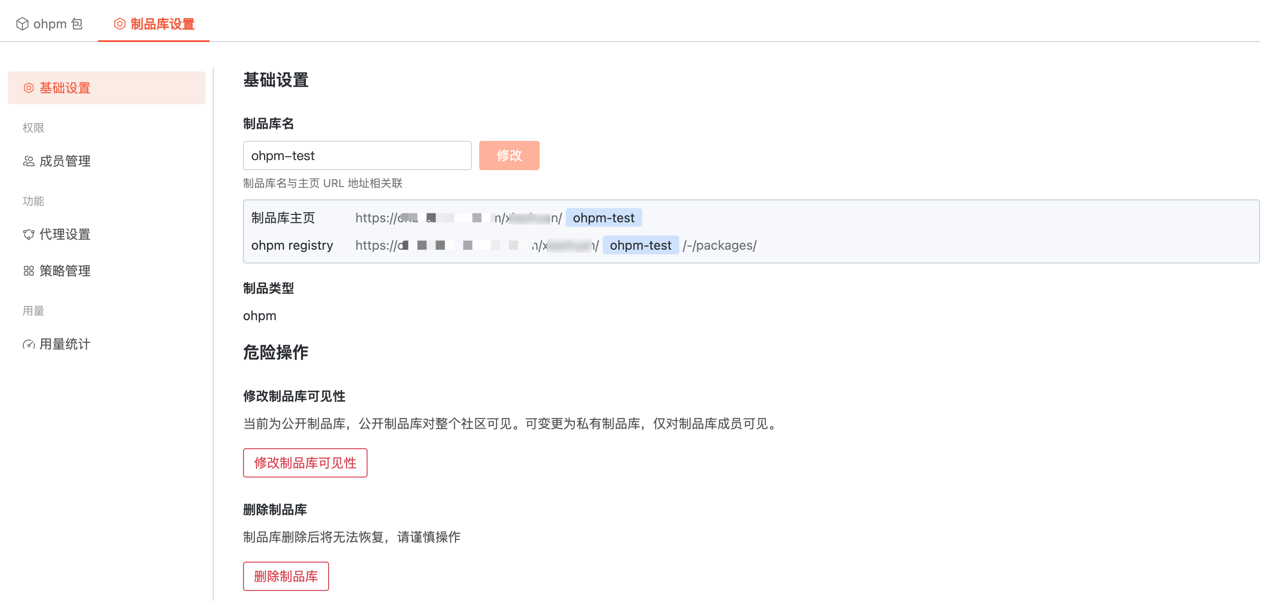Go to 策略管理 page
This screenshot has height=601, width=1266.
[65, 271]
